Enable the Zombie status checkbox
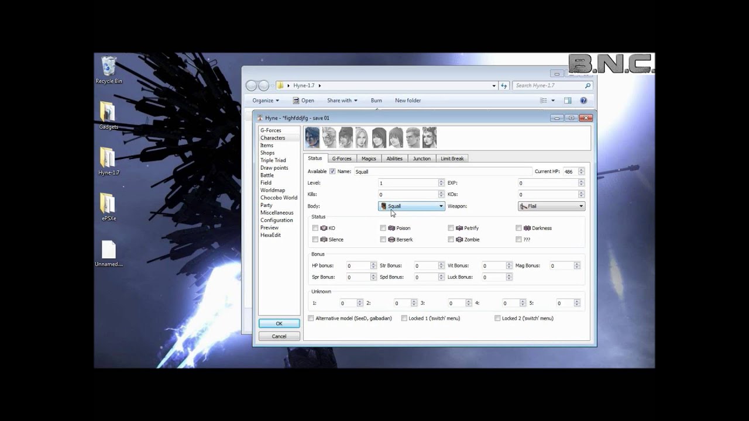This screenshot has width=749, height=421. pos(451,240)
